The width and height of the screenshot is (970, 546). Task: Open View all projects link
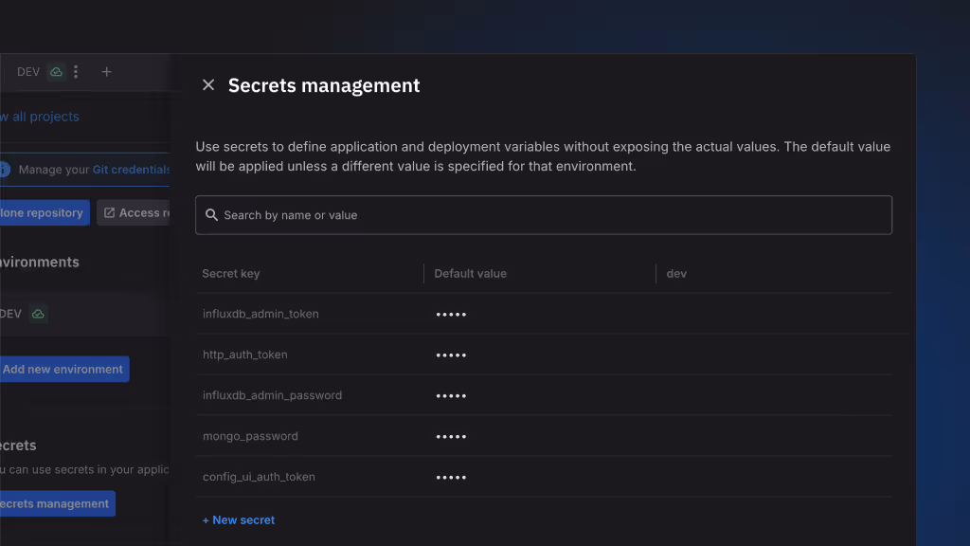[x=40, y=117]
